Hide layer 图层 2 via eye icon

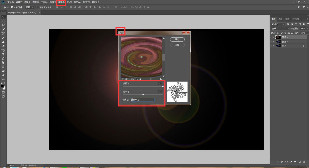[x=273, y=37]
